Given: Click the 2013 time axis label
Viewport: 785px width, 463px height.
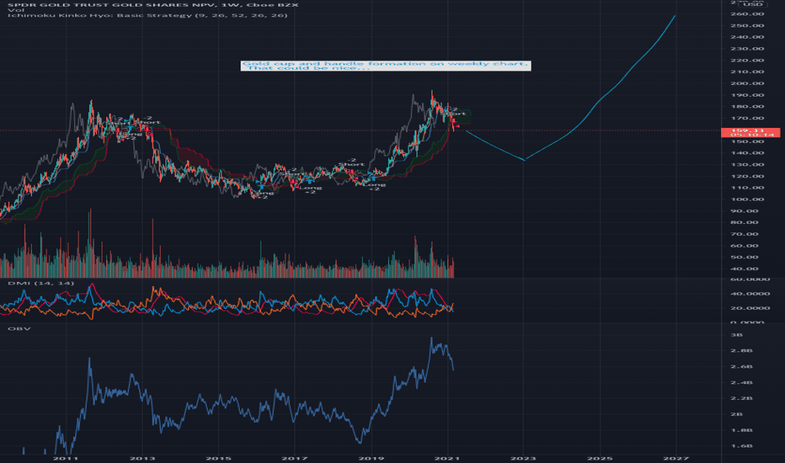Looking at the screenshot, I should pyautogui.click(x=142, y=459).
